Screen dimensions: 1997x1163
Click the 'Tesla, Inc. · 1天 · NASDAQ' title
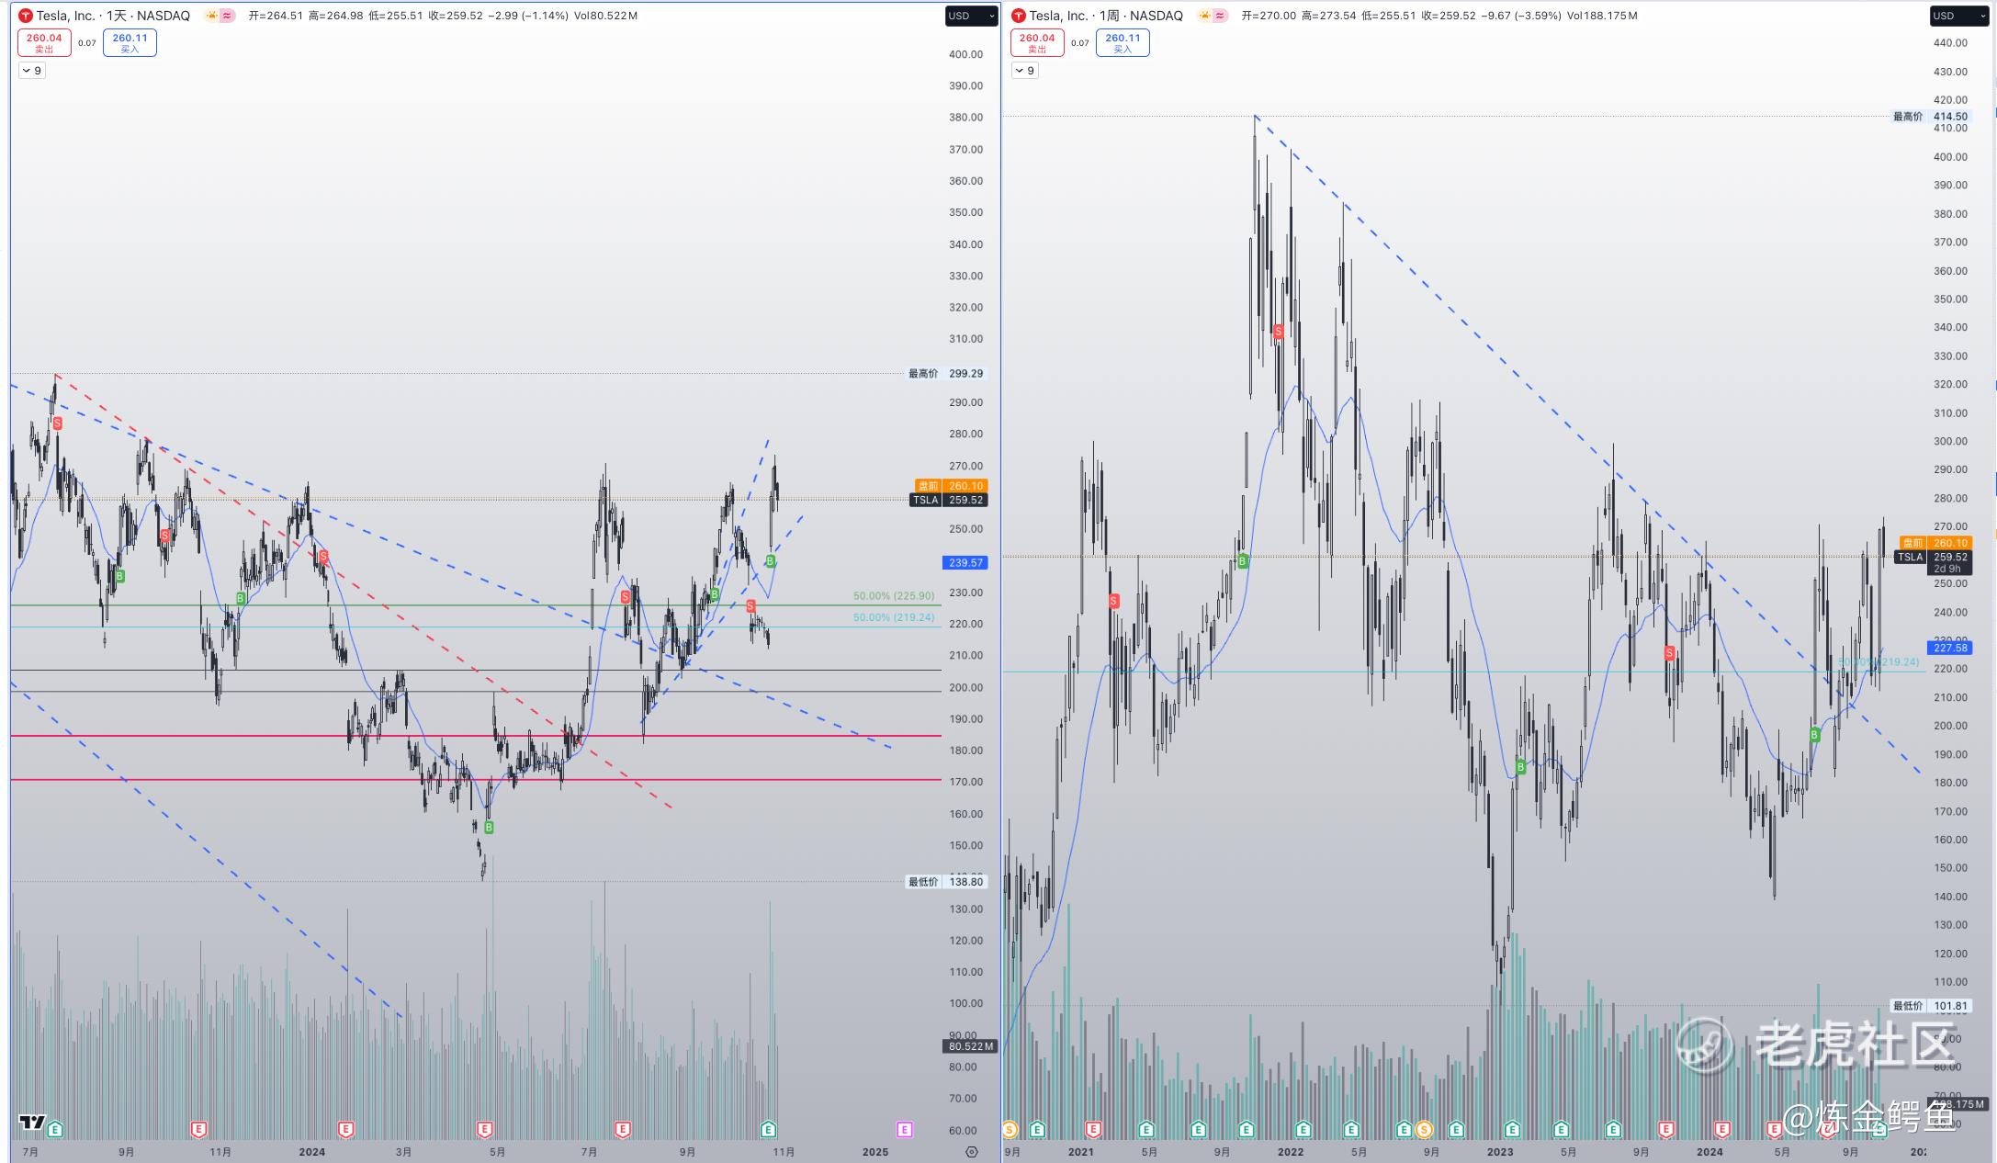[113, 16]
